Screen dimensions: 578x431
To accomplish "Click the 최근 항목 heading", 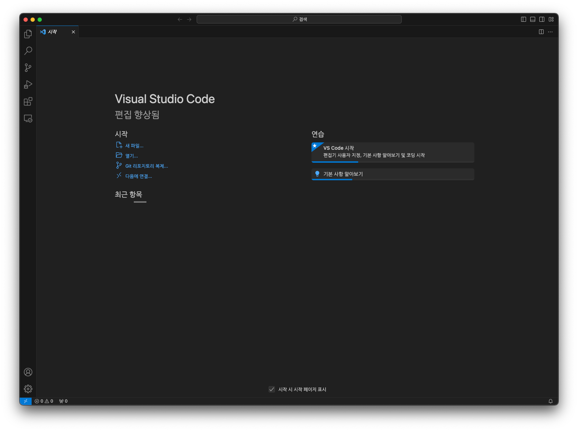I will coord(129,194).
